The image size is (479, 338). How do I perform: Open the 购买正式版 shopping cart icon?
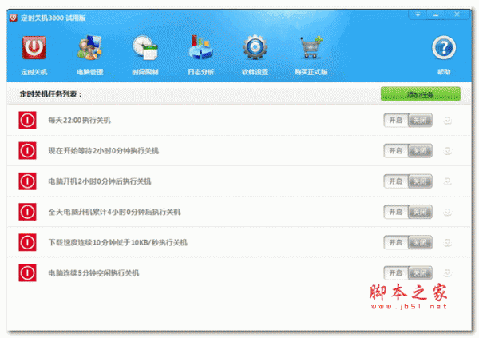[311, 47]
